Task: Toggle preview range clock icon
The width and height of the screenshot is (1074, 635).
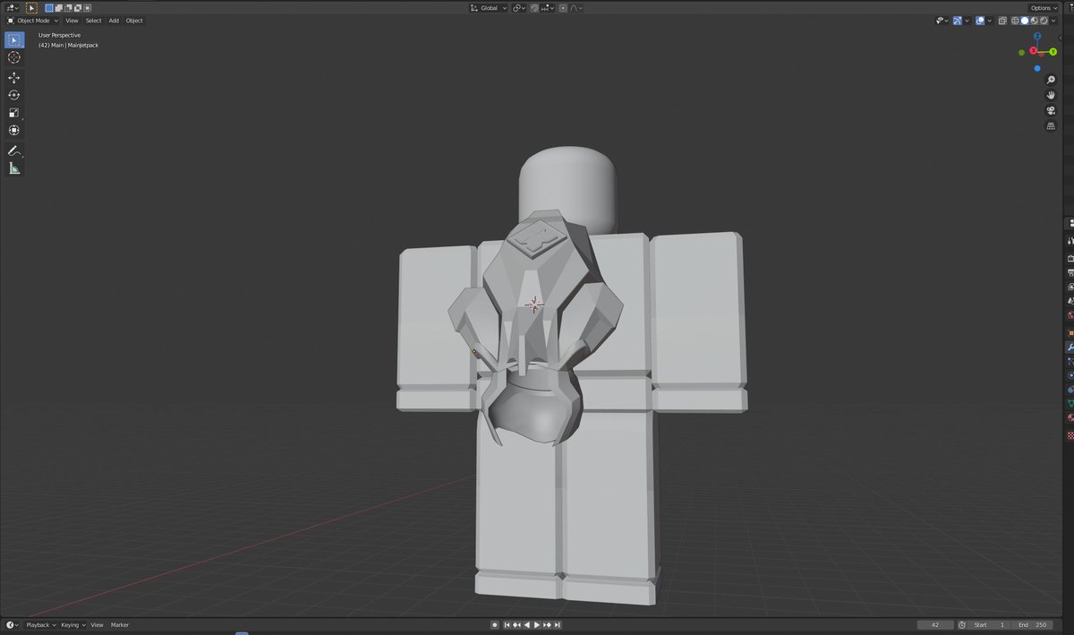Action: [962, 625]
